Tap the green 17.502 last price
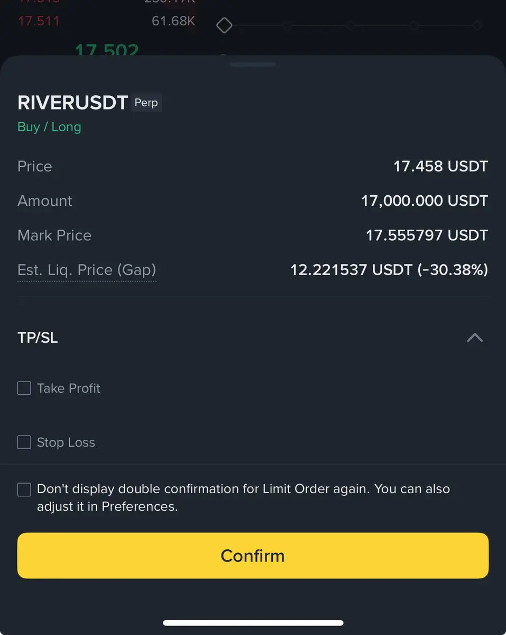 click(107, 50)
